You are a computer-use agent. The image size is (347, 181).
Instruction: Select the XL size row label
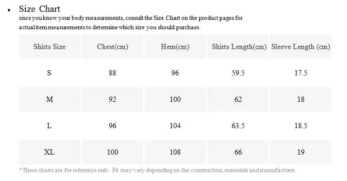(49, 152)
